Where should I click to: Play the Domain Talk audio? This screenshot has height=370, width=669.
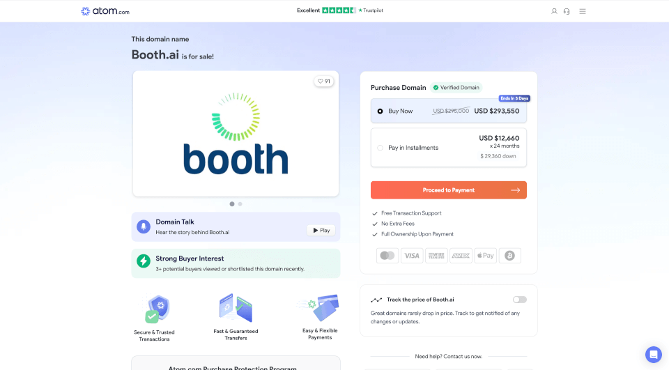click(x=321, y=231)
